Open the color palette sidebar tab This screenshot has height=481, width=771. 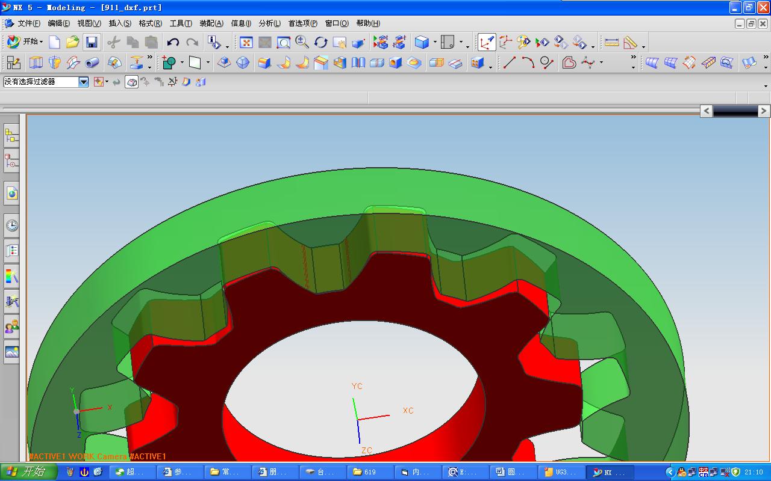[x=11, y=277]
